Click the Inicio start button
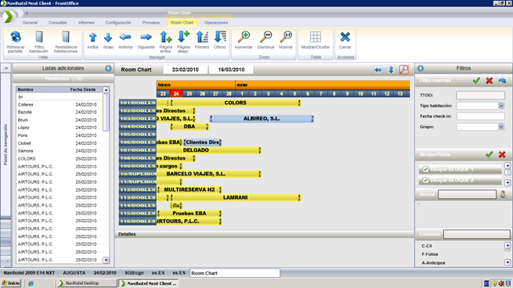The width and height of the screenshot is (513, 288). 11,283
